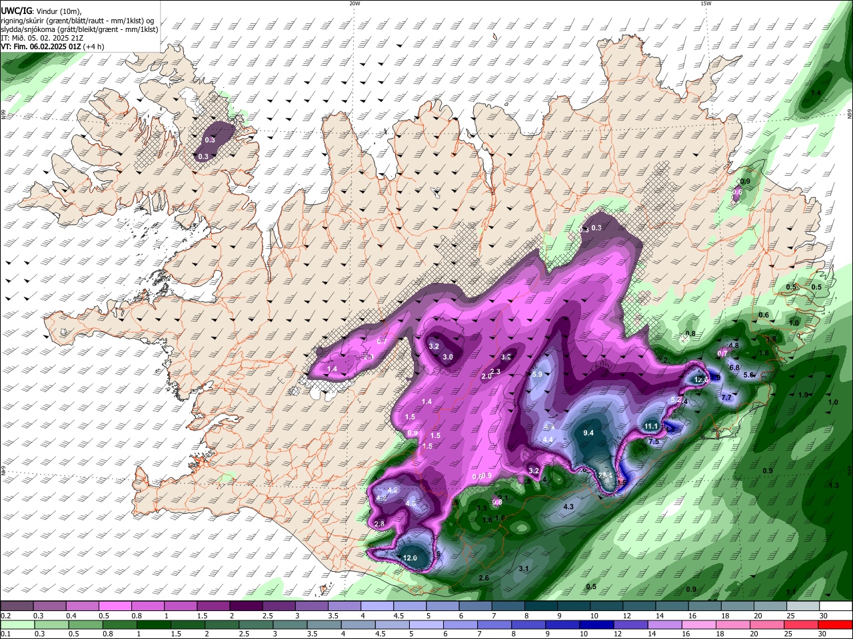Click the bright red swatch ending at 30
Viewport: 853px width, 639px height.
(x=835, y=624)
